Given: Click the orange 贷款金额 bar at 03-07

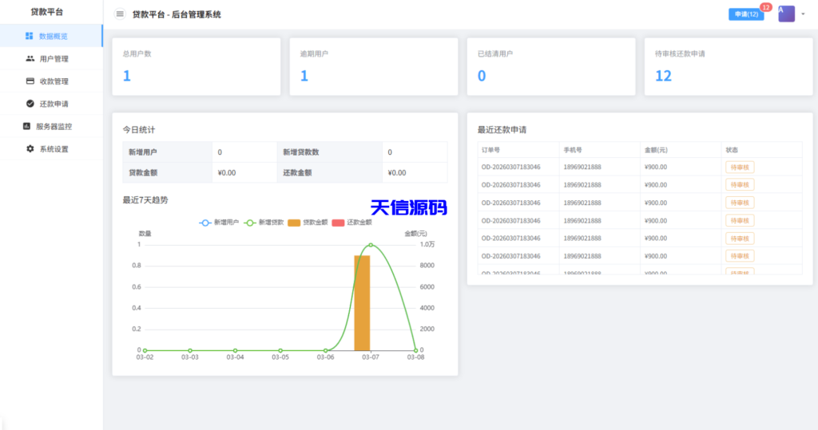Looking at the screenshot, I should click(x=362, y=303).
